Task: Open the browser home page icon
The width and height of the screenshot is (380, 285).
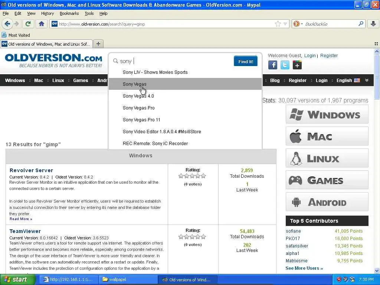Action: pyautogui.click(x=42, y=24)
